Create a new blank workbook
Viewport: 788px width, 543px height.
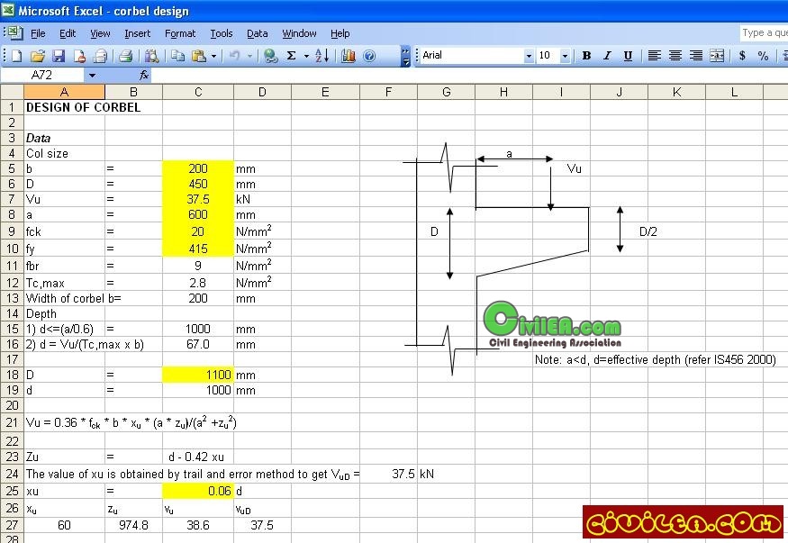(x=16, y=56)
